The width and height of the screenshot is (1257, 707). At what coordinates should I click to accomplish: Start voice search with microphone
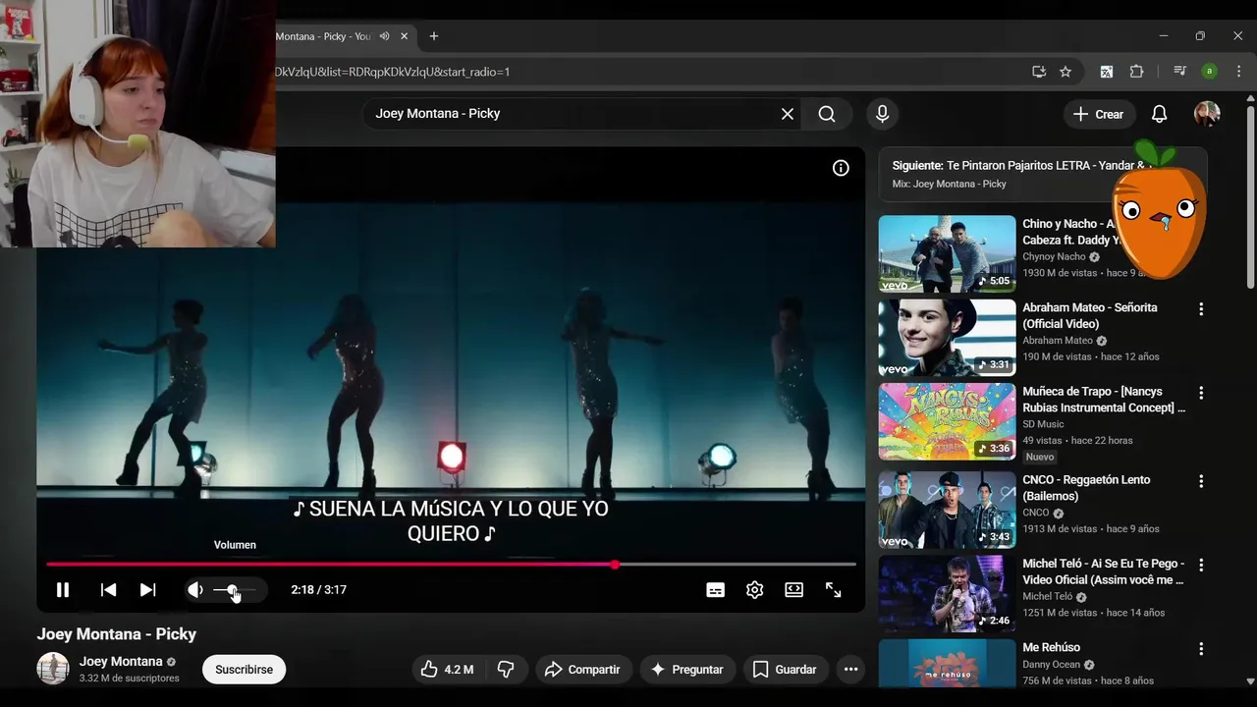tap(882, 114)
